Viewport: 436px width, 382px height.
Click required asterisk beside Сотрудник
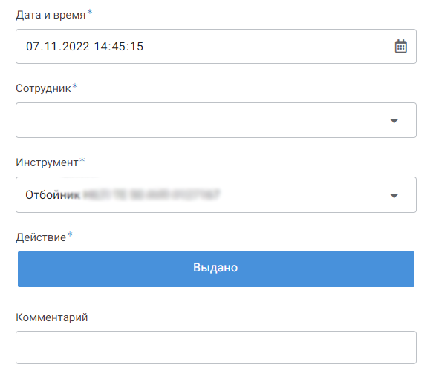point(75,86)
